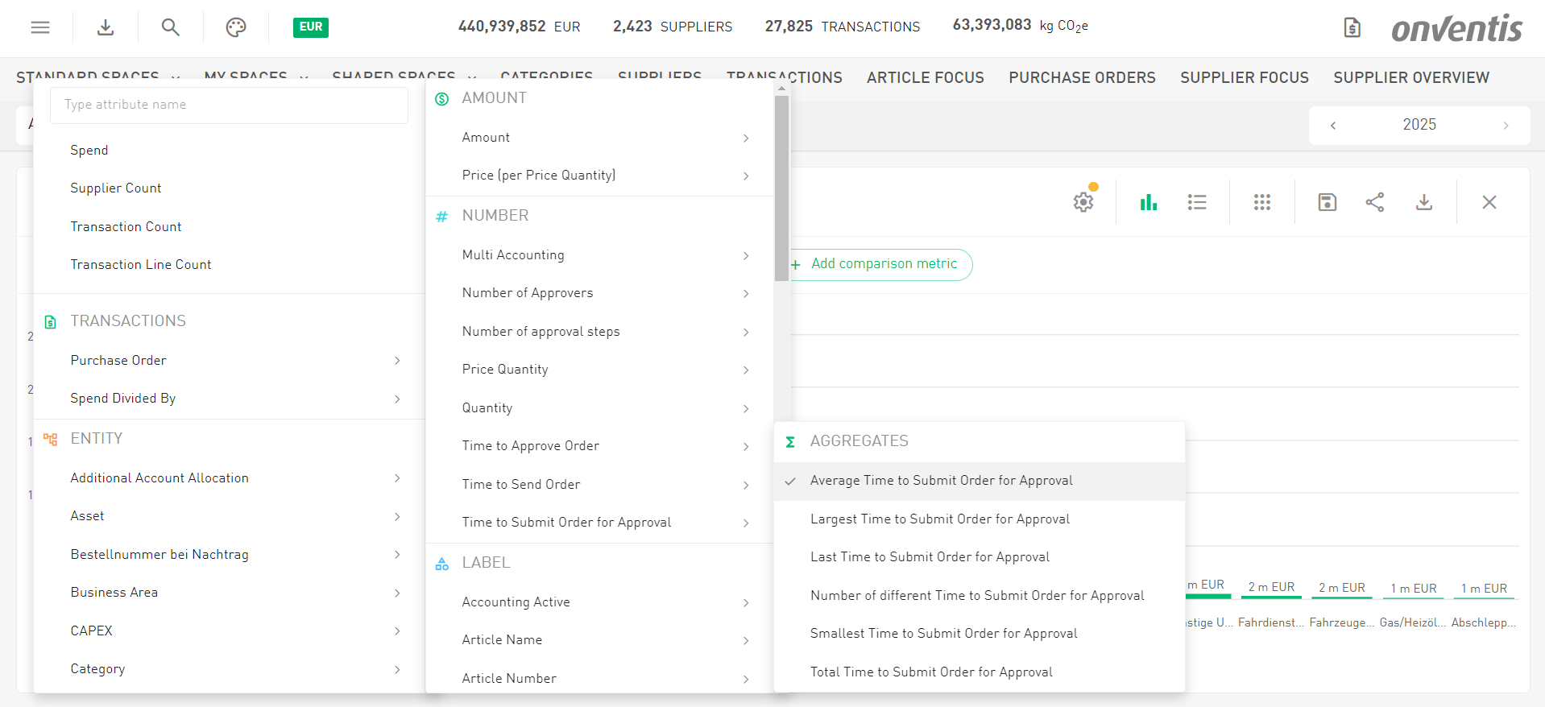Select checked Average Time to Submit Order option
Image resolution: width=1545 pixels, height=707 pixels.
click(x=941, y=481)
